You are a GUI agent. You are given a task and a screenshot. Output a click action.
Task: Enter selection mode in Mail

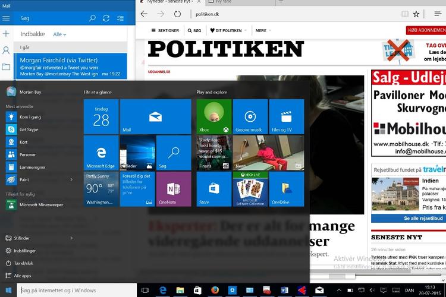(120, 18)
